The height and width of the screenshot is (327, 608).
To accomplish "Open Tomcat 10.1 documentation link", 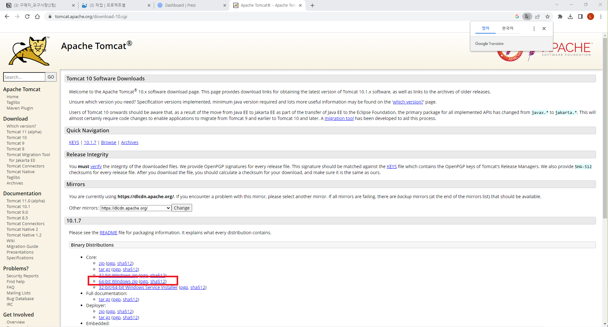I will [x=18, y=206].
